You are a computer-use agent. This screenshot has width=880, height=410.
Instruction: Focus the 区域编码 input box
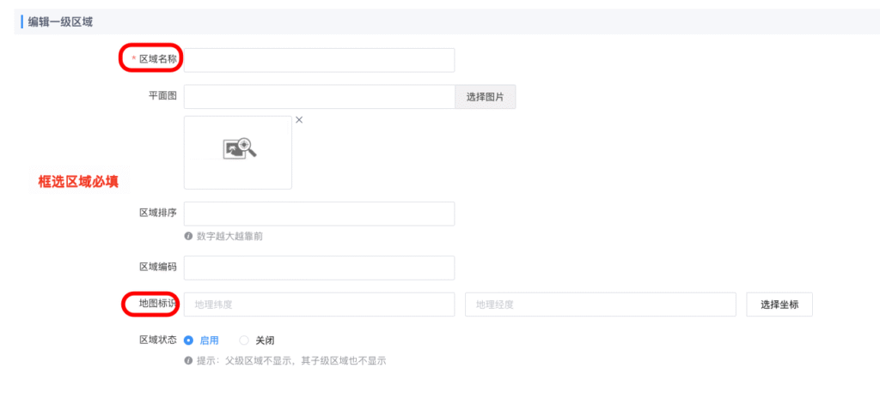[x=319, y=268]
